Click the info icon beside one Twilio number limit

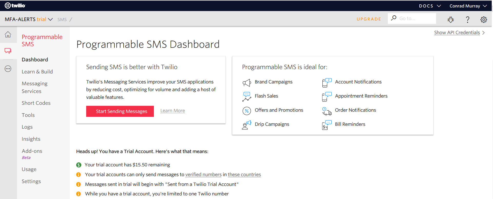click(78, 194)
